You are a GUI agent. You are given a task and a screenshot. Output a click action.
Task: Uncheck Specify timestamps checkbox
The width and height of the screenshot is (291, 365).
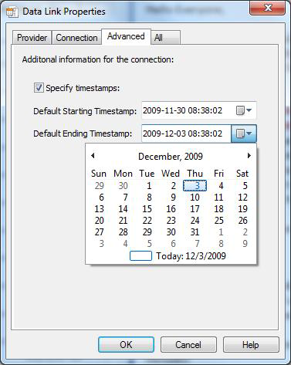pos(39,88)
